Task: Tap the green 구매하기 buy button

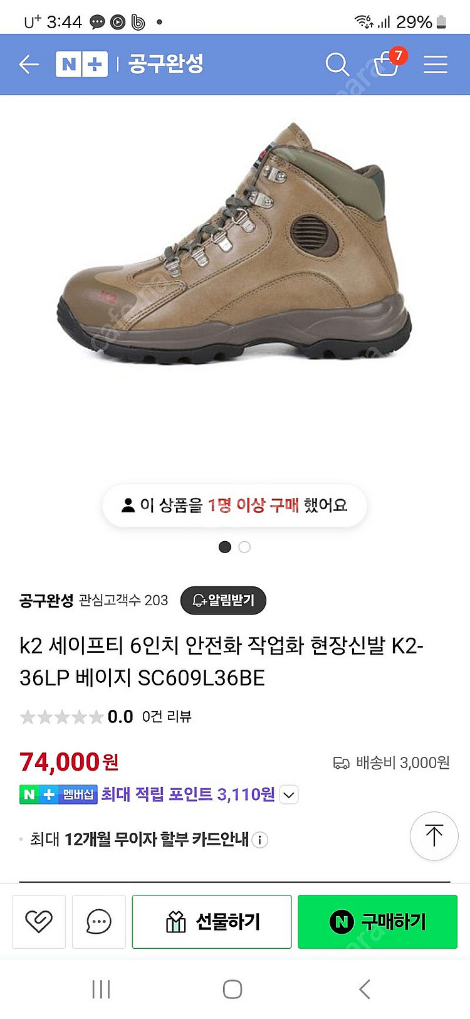Action: 377,921
